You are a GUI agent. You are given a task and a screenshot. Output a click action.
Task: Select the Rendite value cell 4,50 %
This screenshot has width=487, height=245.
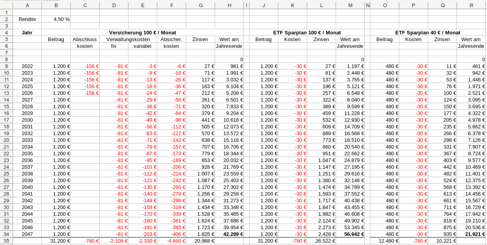[56, 19]
